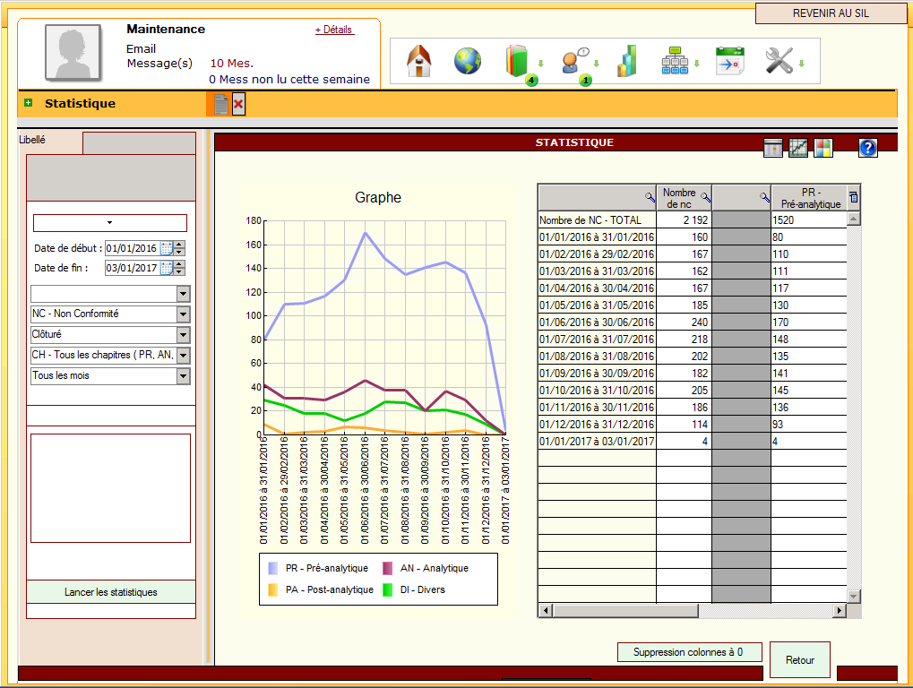Viewport: 913px width, 688px height.
Task: Expand the Statistique green plus box
Action: (29, 103)
